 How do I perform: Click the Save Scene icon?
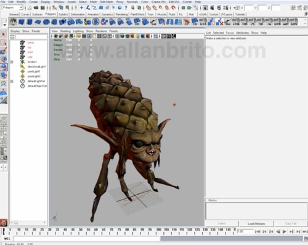43,8
